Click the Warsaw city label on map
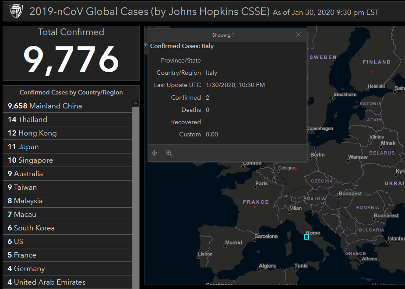The width and height of the screenshot is (405, 289). click(x=358, y=157)
